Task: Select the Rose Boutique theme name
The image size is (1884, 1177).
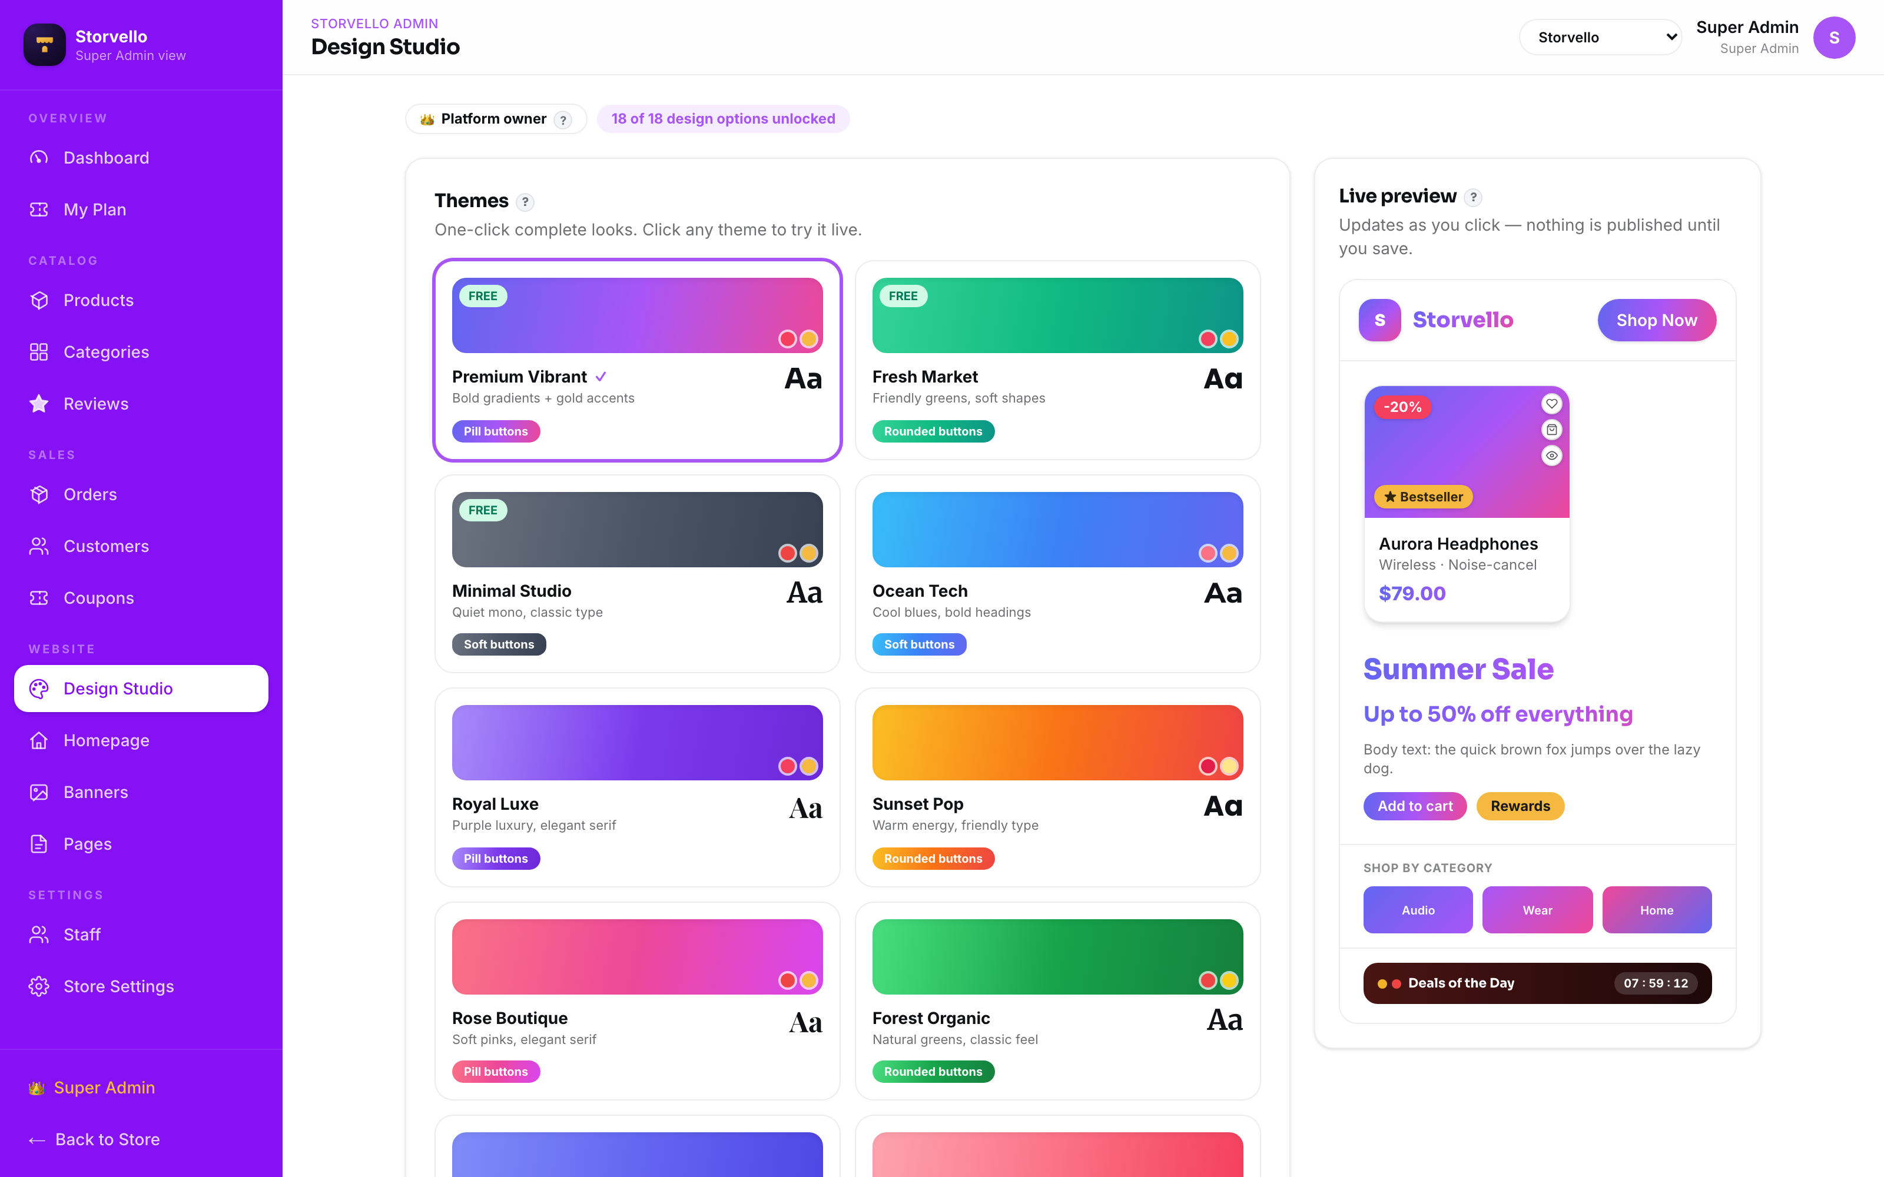Action: tap(510, 1018)
